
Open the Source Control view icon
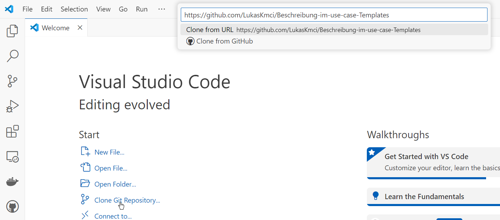click(x=13, y=81)
